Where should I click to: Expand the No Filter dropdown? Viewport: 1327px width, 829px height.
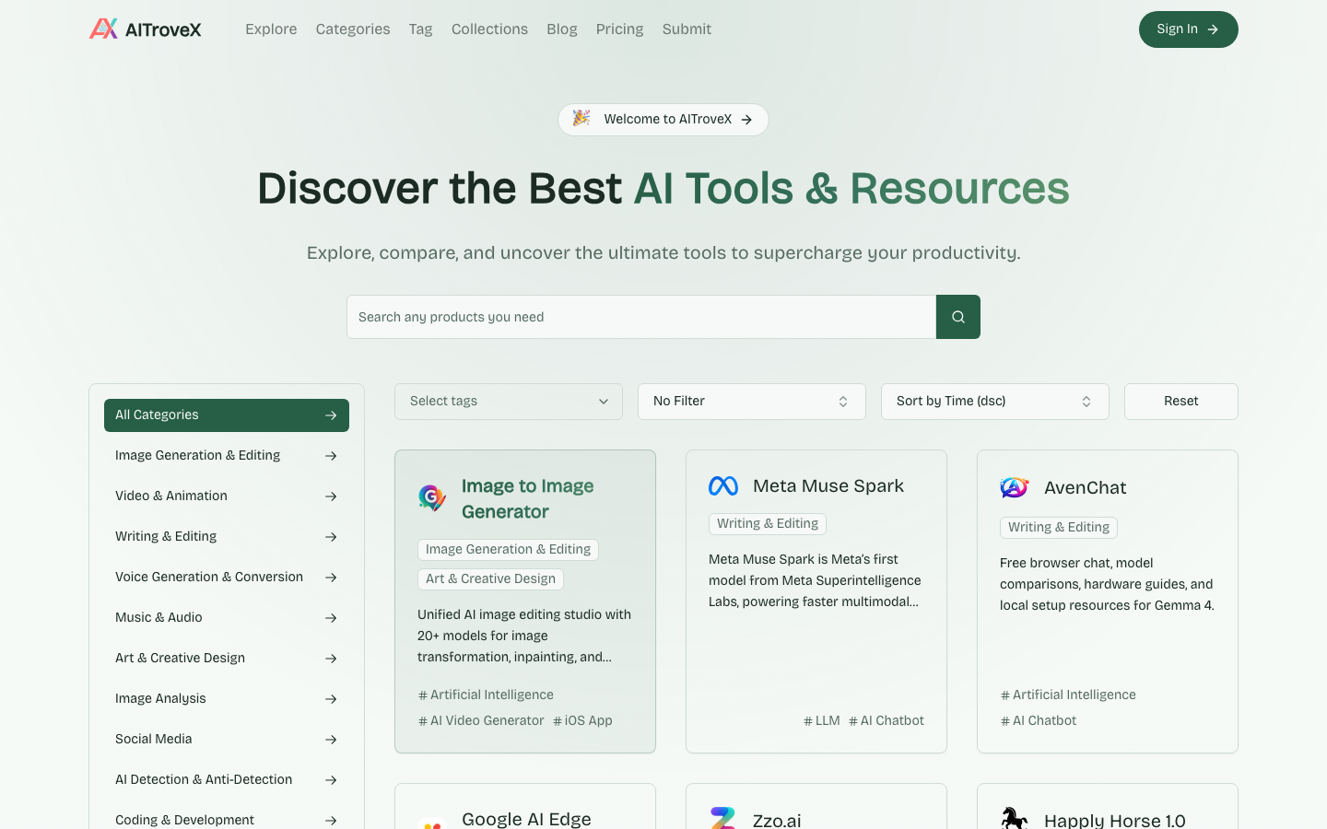[x=751, y=402]
